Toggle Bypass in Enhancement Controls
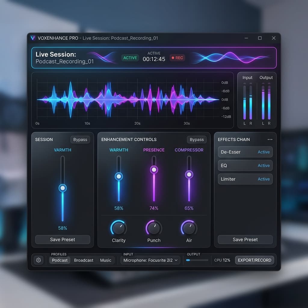Viewport: 308px width, 308px height. click(197, 140)
